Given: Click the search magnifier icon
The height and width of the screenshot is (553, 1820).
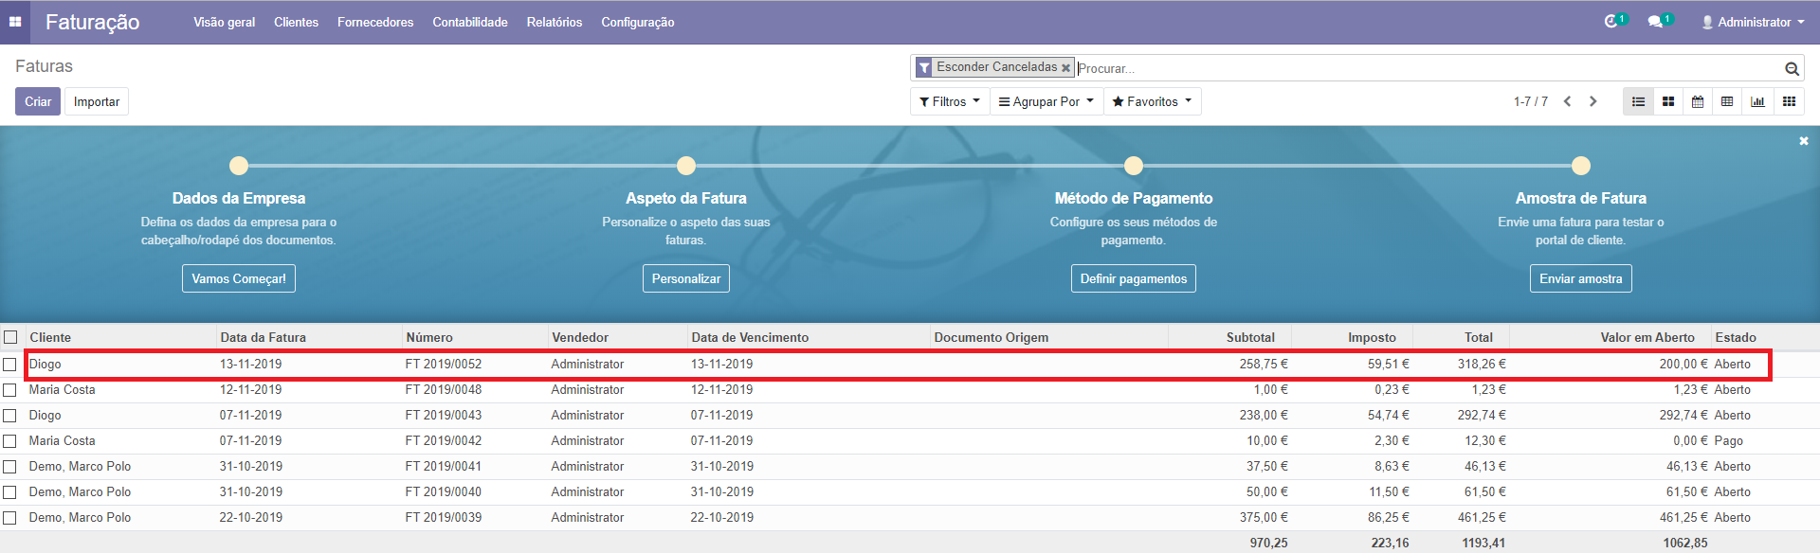Looking at the screenshot, I should (1792, 68).
